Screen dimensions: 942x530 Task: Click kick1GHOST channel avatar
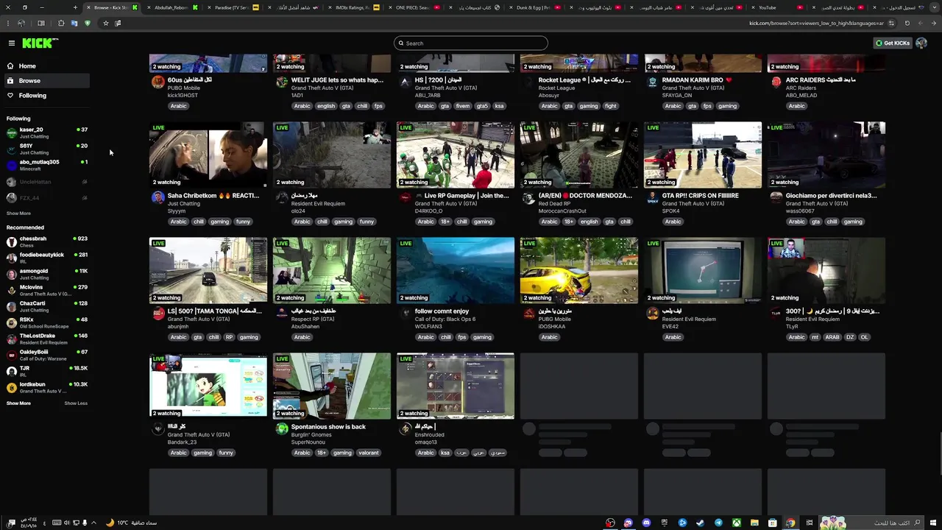[x=158, y=82]
